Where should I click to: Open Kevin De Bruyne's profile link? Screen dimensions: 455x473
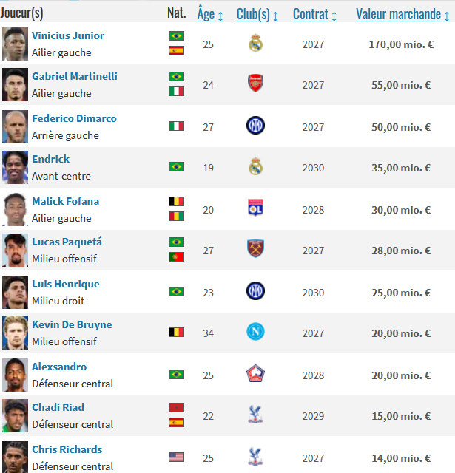click(72, 324)
